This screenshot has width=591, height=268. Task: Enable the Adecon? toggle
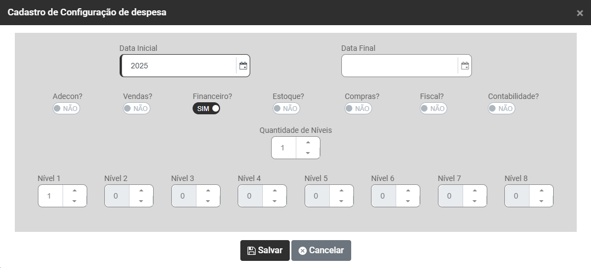click(66, 108)
